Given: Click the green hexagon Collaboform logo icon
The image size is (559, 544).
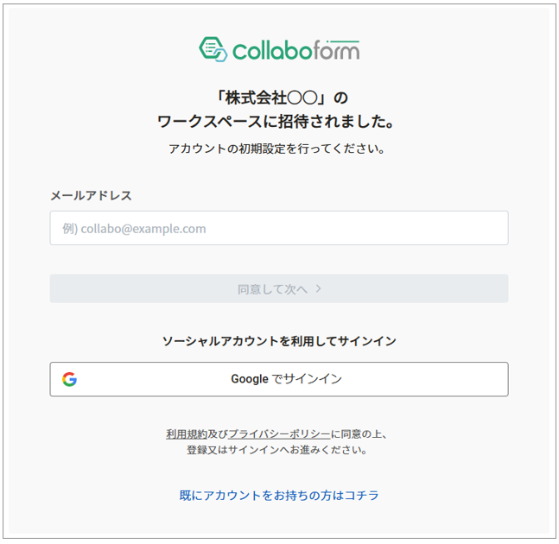Looking at the screenshot, I should click(213, 49).
